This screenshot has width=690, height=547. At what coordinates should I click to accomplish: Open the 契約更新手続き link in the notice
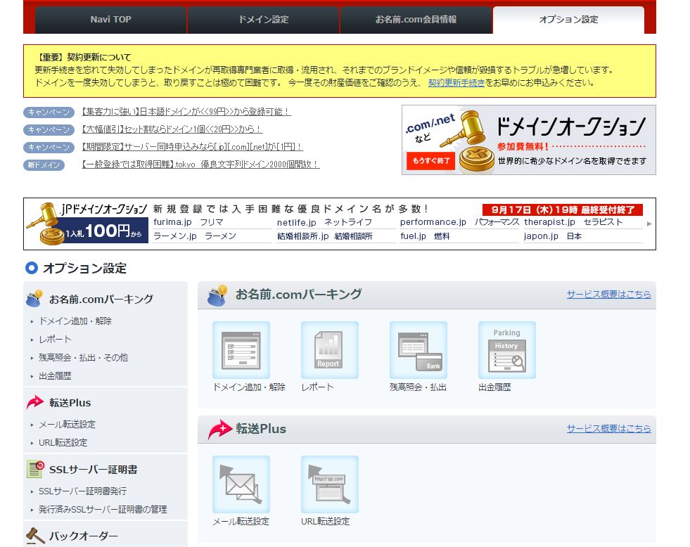[x=456, y=83]
